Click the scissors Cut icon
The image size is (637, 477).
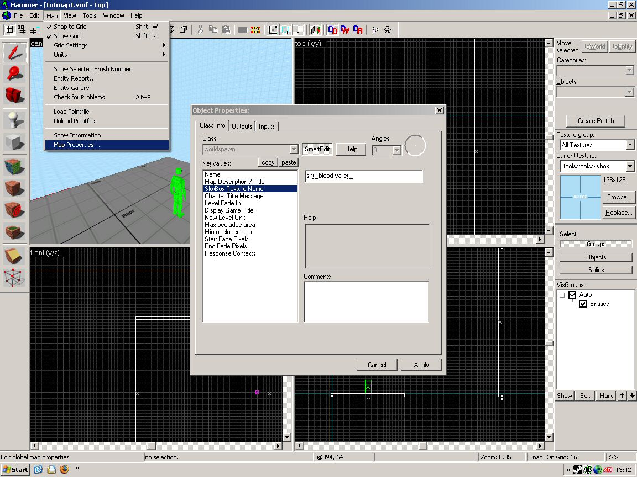pyautogui.click(x=200, y=30)
